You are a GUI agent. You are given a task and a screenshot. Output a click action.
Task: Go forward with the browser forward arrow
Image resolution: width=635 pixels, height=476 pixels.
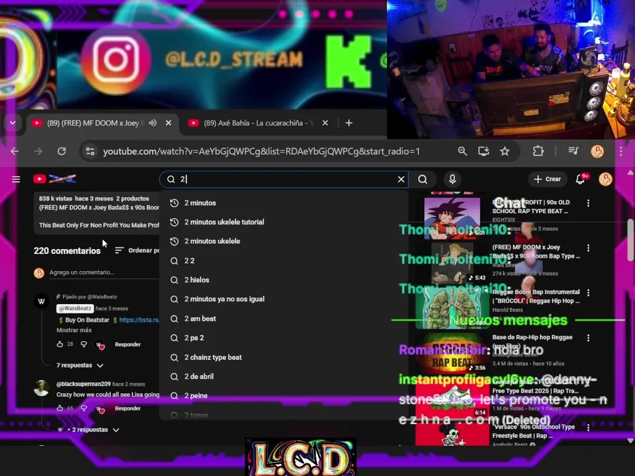[x=38, y=151]
